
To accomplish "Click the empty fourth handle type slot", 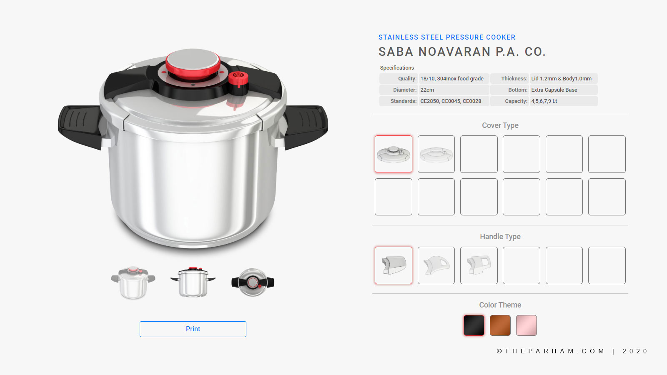I will point(522,265).
